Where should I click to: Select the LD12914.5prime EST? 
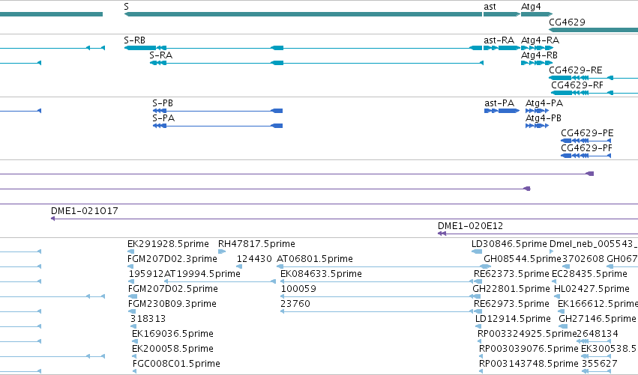[478, 326]
